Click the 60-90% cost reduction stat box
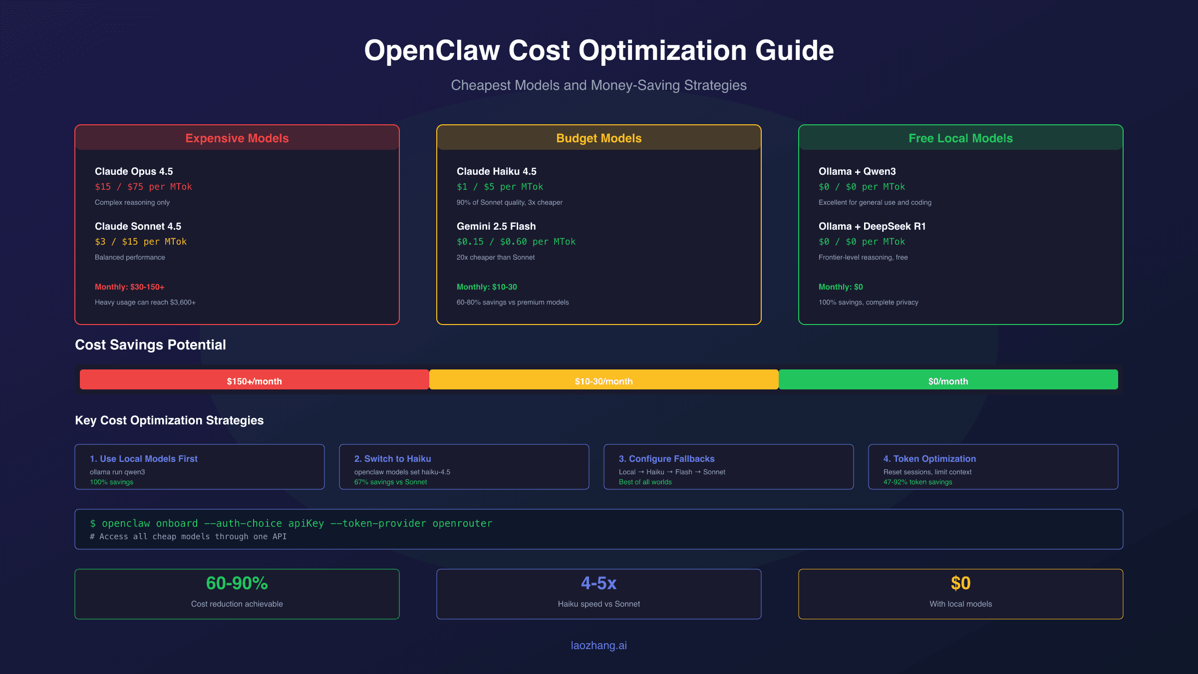Image resolution: width=1198 pixels, height=674 pixels. pyautogui.click(x=237, y=594)
